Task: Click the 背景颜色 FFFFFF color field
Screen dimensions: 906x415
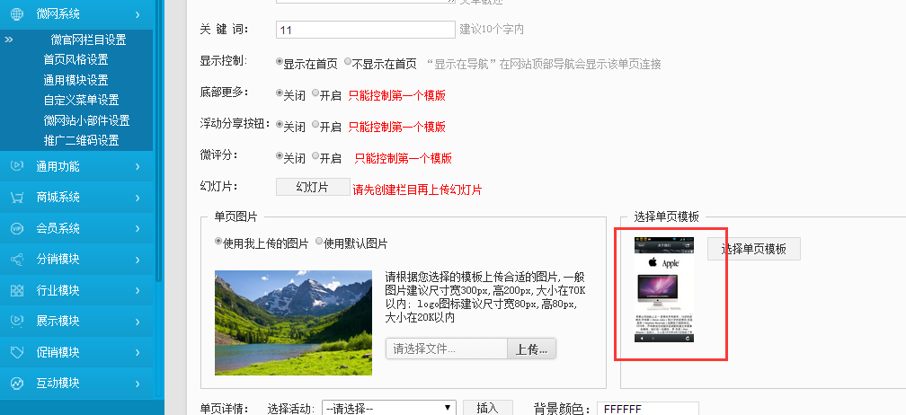Action: 647,409
